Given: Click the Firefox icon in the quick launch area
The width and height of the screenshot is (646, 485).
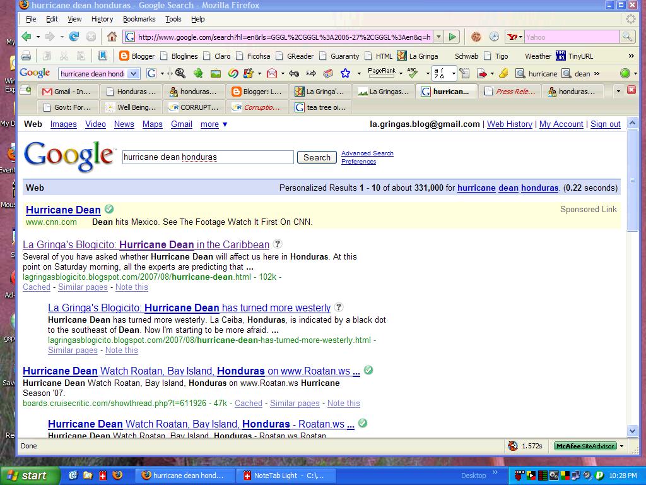Looking at the screenshot, I should (118, 475).
